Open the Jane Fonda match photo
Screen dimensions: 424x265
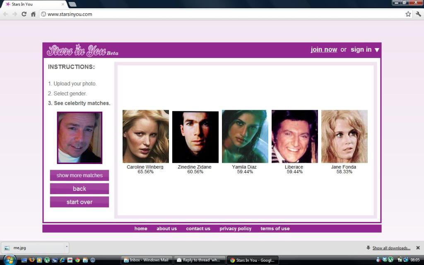(344, 136)
